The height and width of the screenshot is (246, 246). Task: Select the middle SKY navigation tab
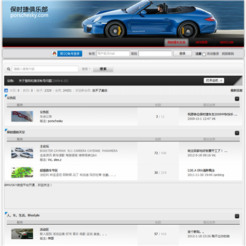click(x=202, y=42)
